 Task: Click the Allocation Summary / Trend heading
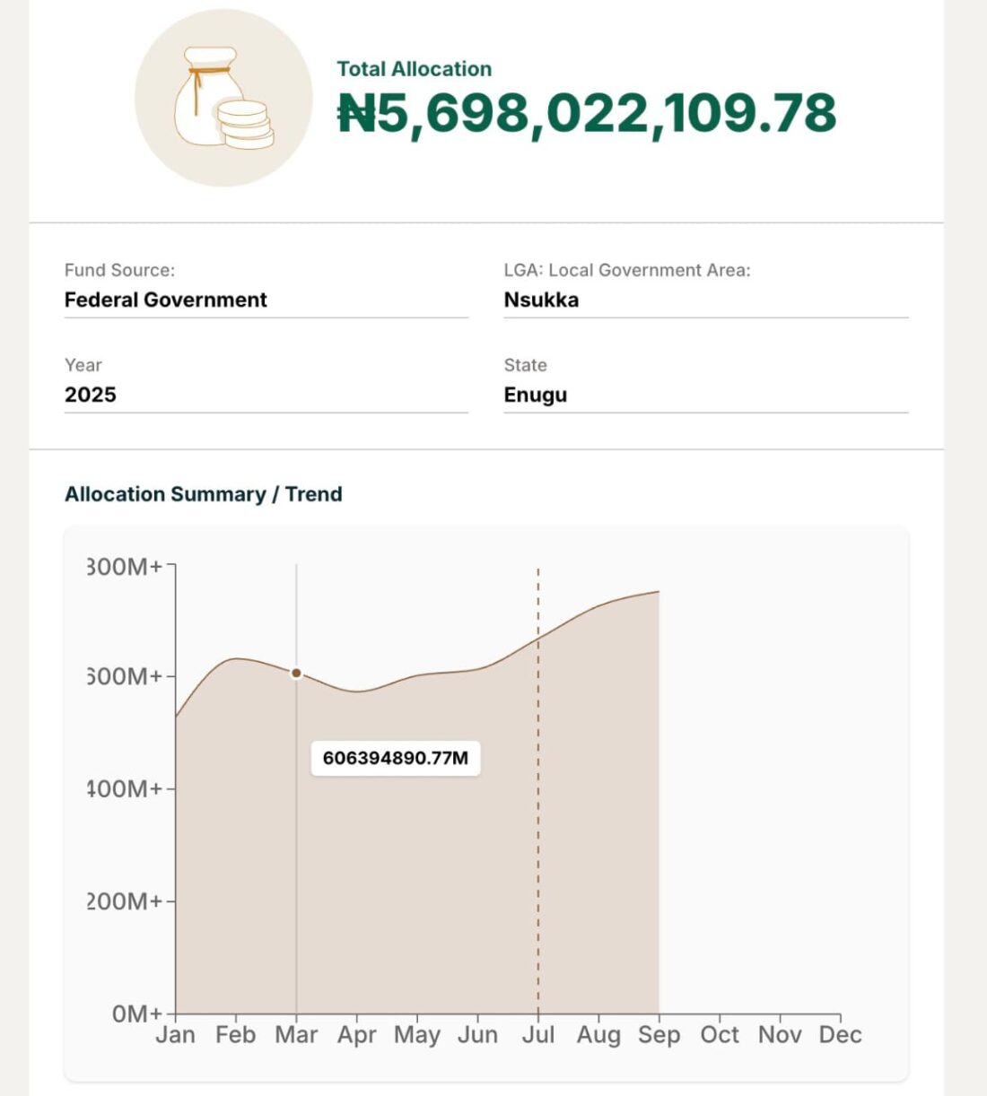click(204, 494)
